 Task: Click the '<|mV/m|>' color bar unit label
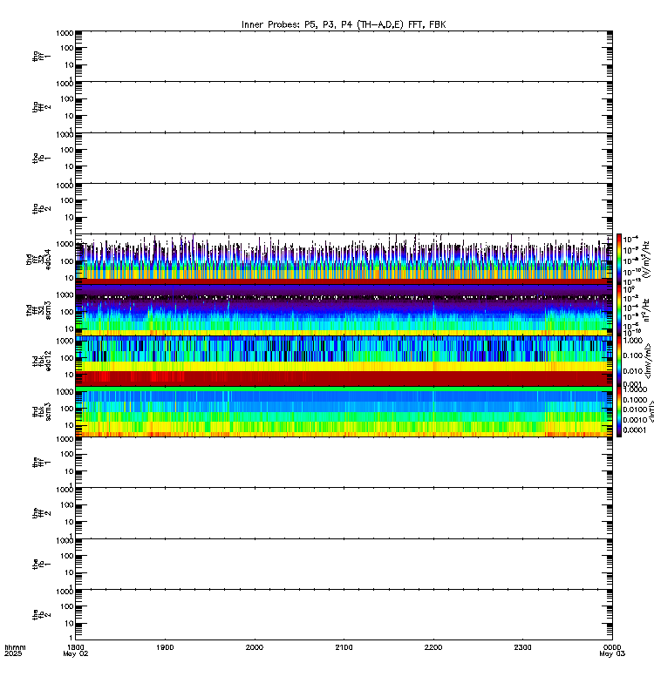coord(649,361)
